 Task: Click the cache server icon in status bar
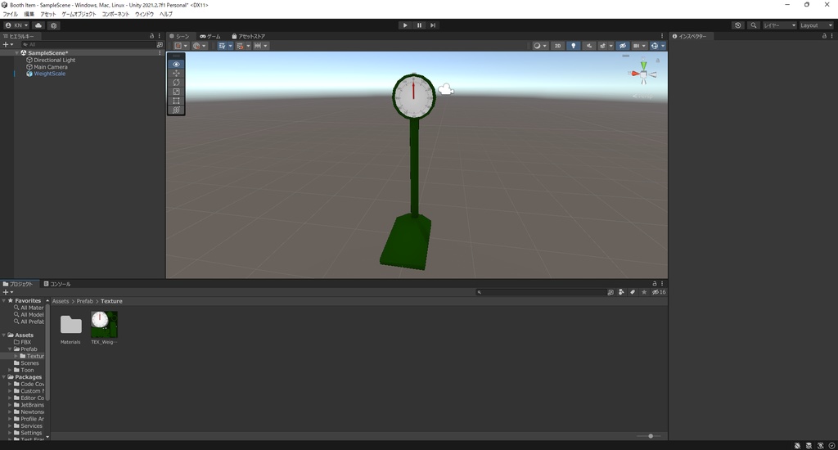pyautogui.click(x=809, y=445)
